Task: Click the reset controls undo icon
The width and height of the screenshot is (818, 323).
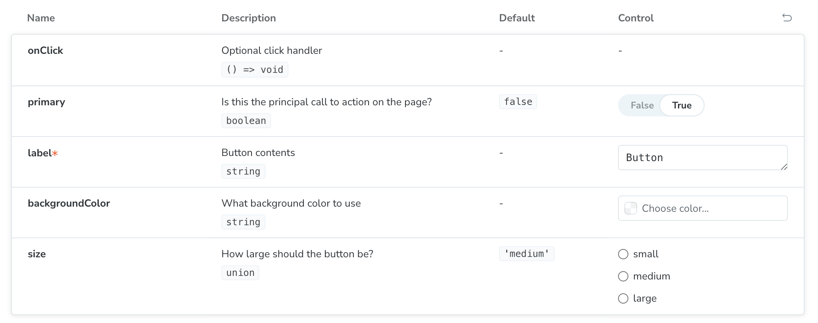Action: (x=787, y=17)
